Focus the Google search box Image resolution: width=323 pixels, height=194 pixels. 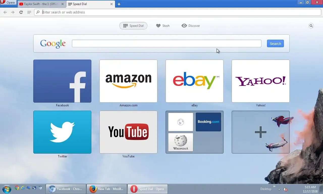[x=167, y=43]
